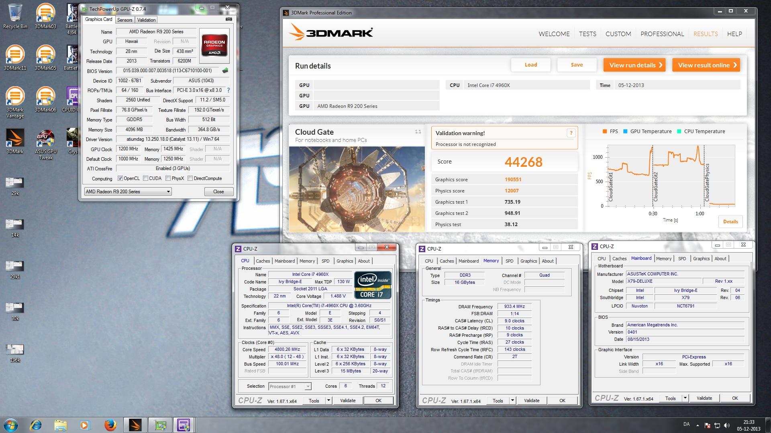The height and width of the screenshot is (433, 771).
Task: Click the blue GPU Temperature legend swatch
Action: click(x=625, y=132)
